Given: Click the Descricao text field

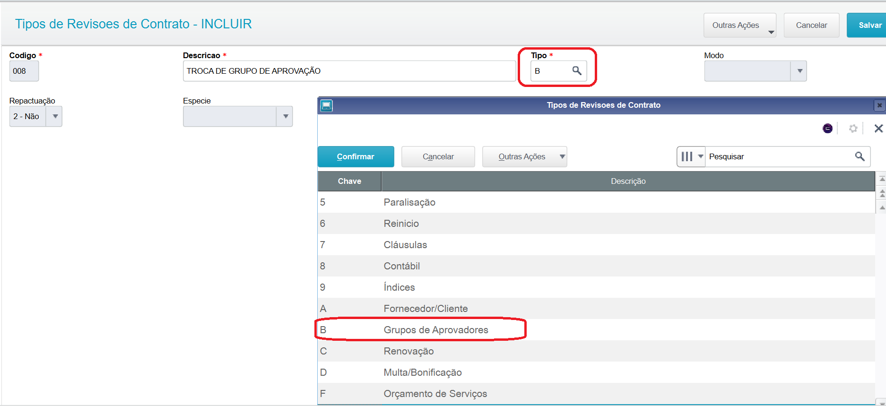Looking at the screenshot, I should [349, 71].
